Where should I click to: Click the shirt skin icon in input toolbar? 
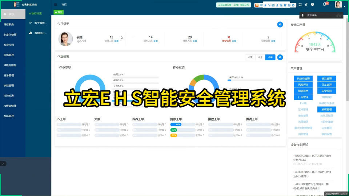(x=285, y=5)
